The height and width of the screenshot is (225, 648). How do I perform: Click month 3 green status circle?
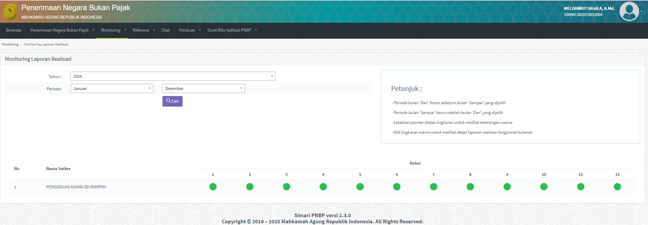click(x=286, y=187)
